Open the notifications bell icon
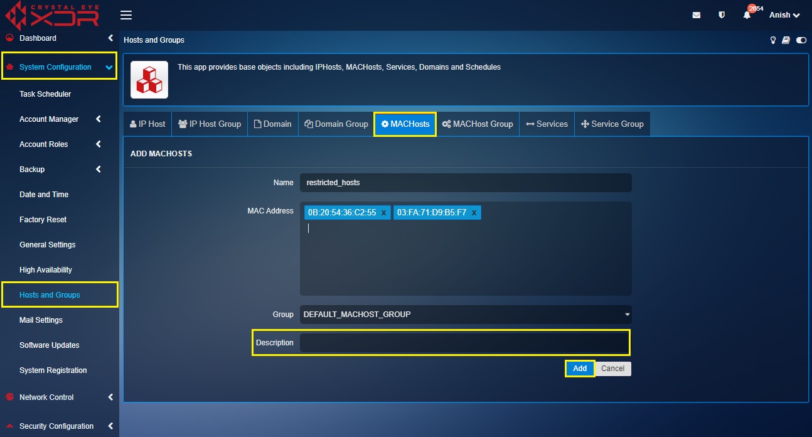Image resolution: width=812 pixels, height=437 pixels. click(x=747, y=15)
